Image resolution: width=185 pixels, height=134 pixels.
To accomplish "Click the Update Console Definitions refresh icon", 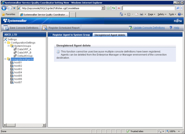I will (x=130, y=28).
